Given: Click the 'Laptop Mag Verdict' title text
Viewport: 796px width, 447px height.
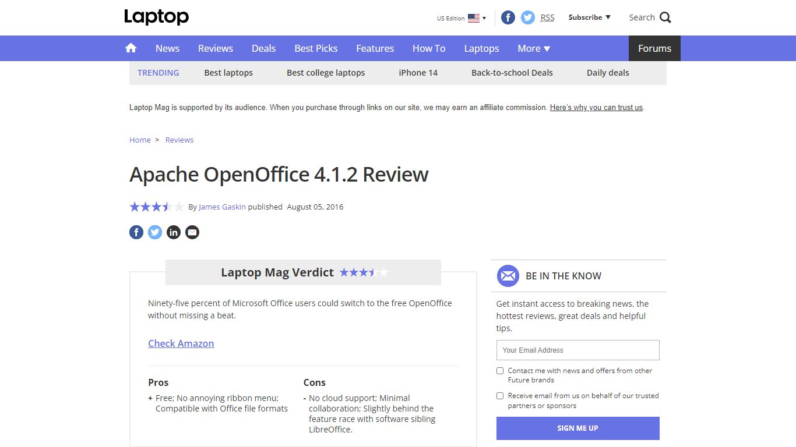Looking at the screenshot, I should (277, 272).
